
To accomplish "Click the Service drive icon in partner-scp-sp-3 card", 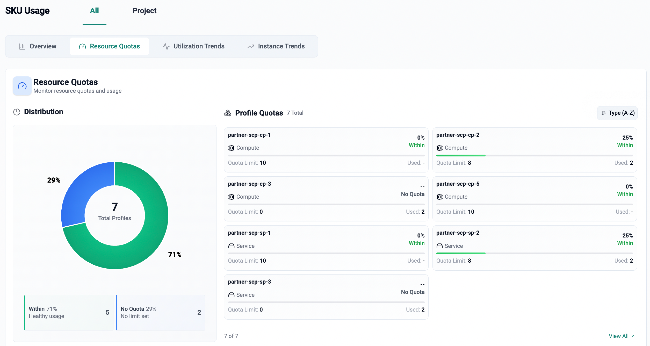I will pyautogui.click(x=231, y=295).
